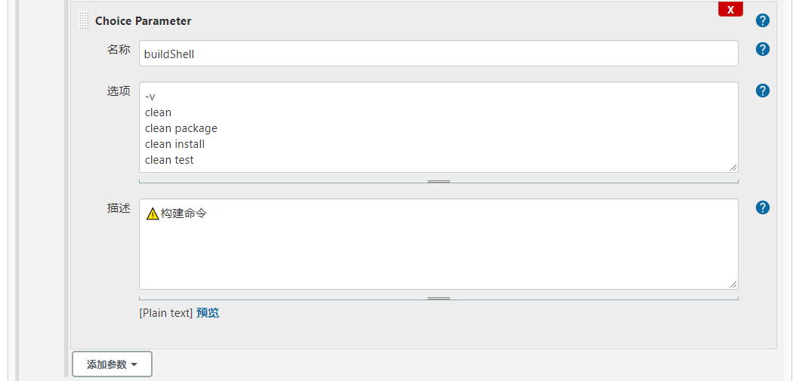Click the expander bar below 选项 textarea
Viewport: 793px width, 381px height.
tap(439, 181)
